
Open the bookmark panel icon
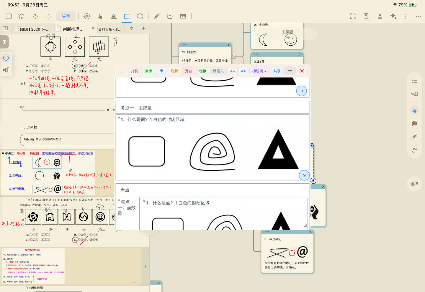pyautogui.click(x=380, y=16)
